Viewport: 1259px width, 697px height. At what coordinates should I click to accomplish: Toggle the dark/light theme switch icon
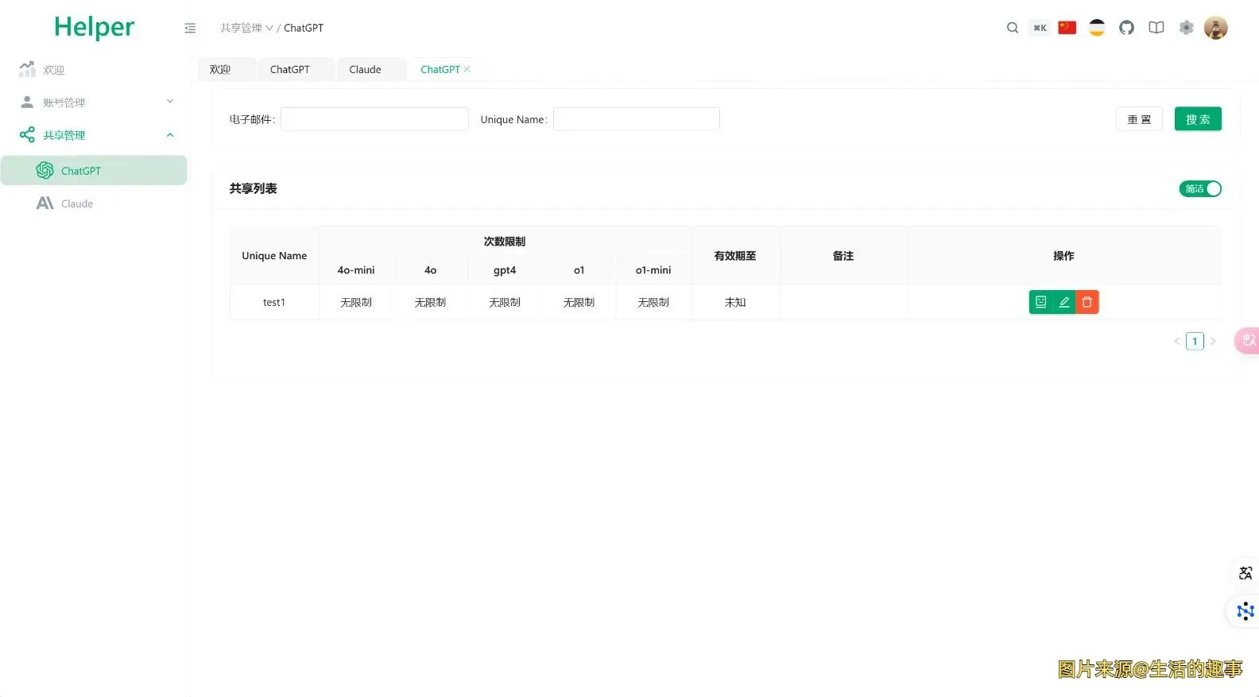1096,28
